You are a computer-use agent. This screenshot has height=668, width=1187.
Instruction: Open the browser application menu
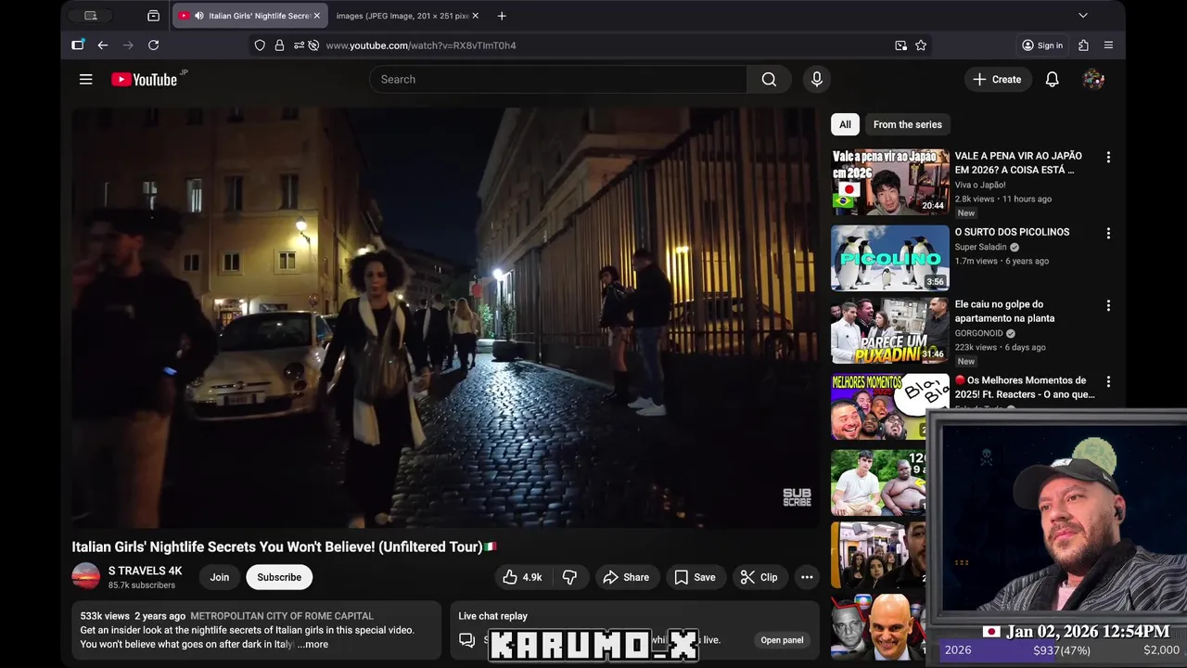[x=1108, y=45]
